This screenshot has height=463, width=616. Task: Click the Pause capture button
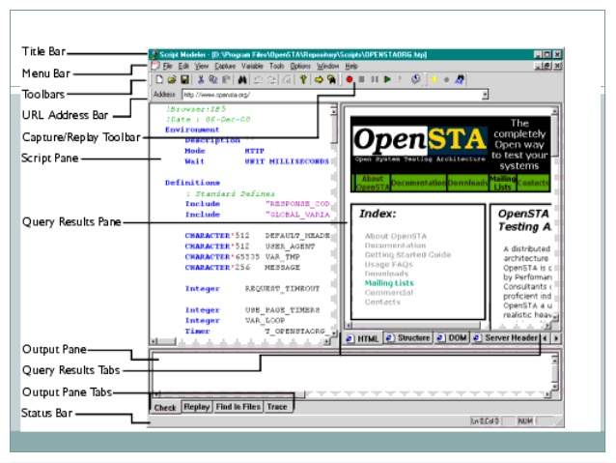(375, 79)
